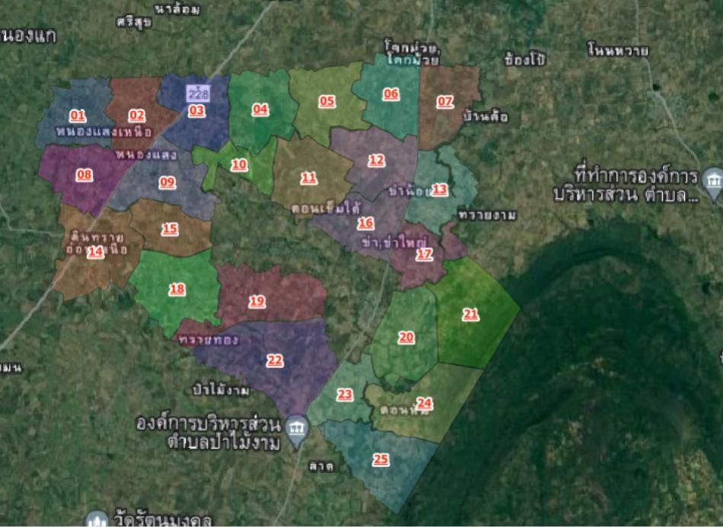Select the zone 25 label
Screen dimensions: 723x527
pos(381,459)
